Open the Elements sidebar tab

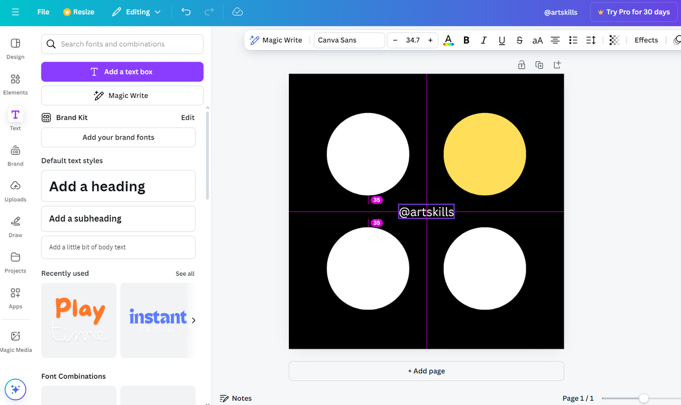15,84
